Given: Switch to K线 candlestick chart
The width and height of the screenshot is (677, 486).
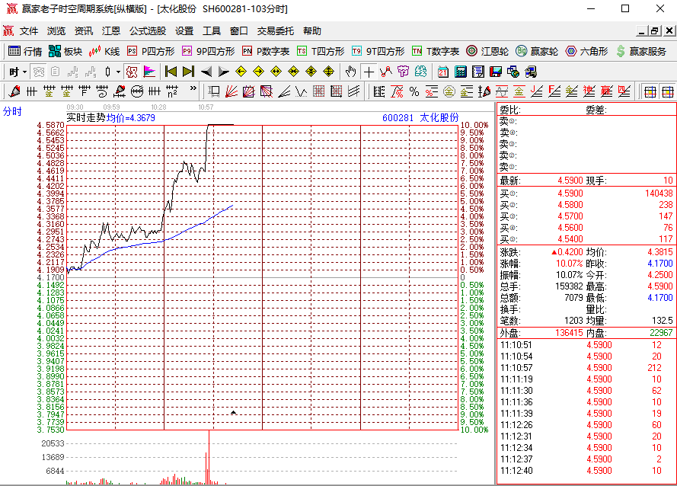Looking at the screenshot, I should coord(104,51).
